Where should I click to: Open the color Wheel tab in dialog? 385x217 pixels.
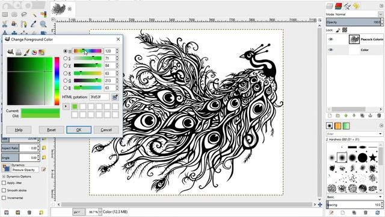click(34, 52)
